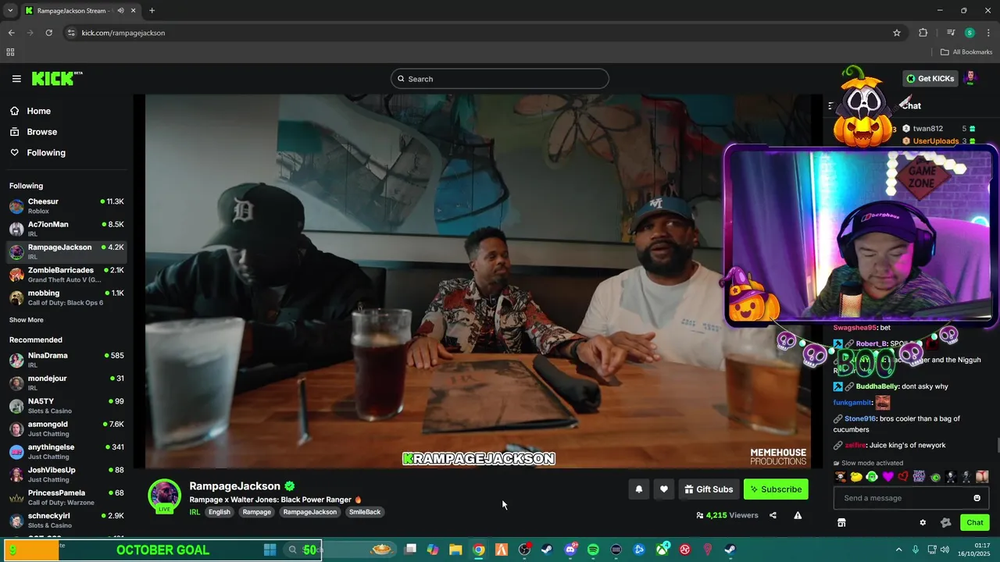Open the emoji picker in chat box

tap(977, 498)
